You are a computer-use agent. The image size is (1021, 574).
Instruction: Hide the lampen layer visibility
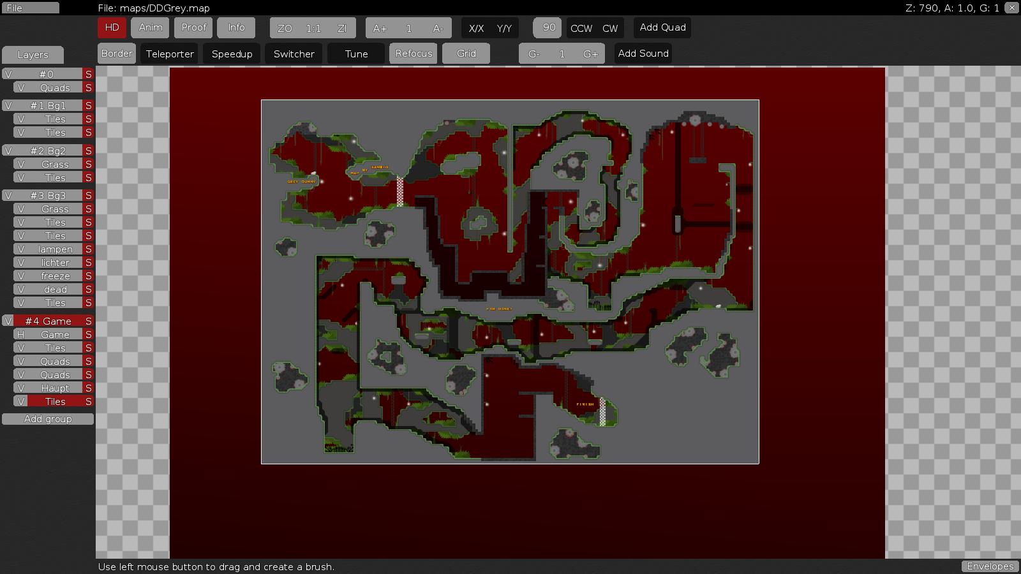click(21, 249)
